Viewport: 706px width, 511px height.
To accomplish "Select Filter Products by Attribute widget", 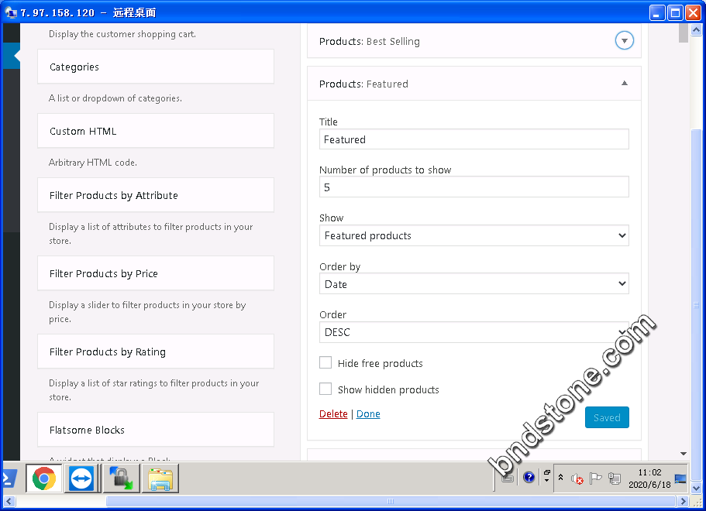I will (156, 195).
